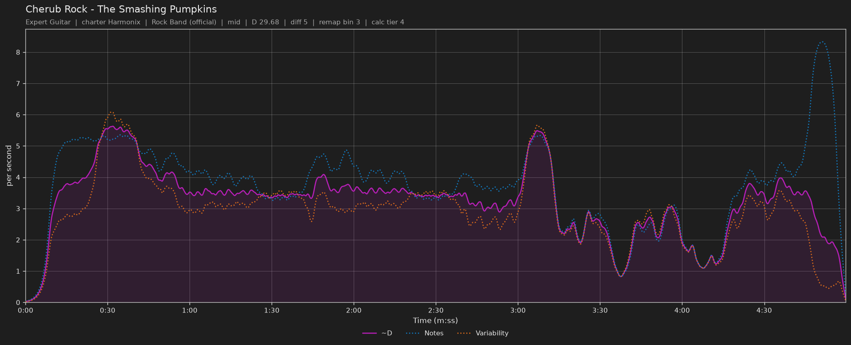The image size is (851, 345).
Task: Click the "Time (m:ss)" x-axis label
Action: point(435,320)
